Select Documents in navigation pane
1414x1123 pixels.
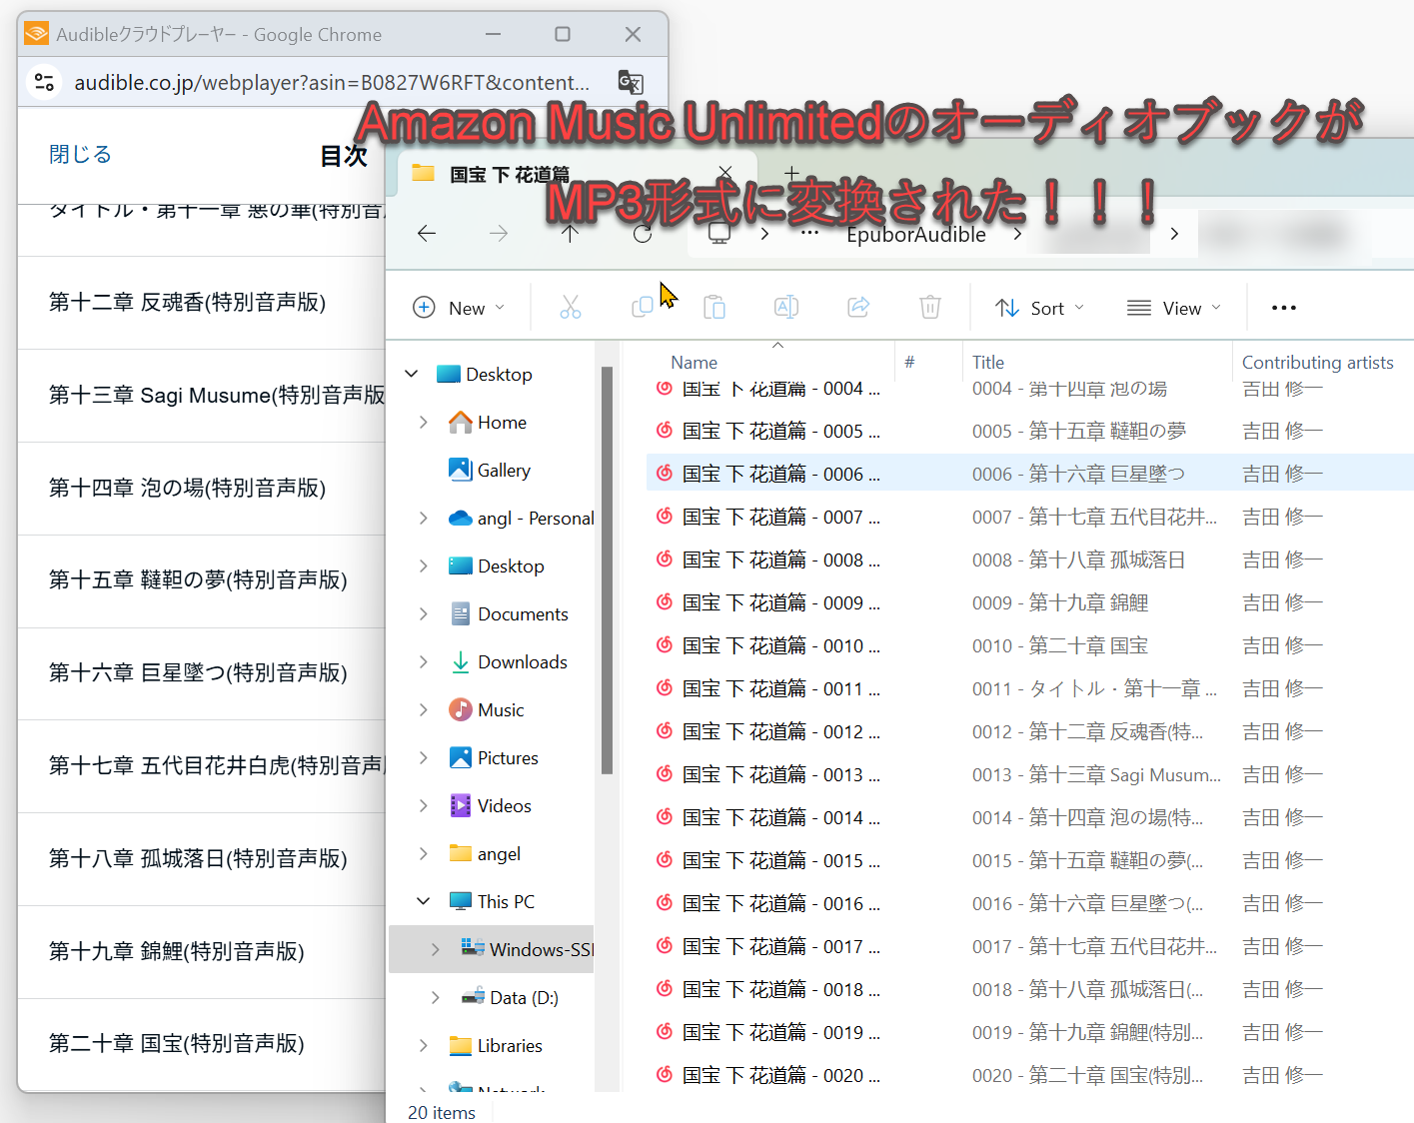pyautogui.click(x=523, y=614)
